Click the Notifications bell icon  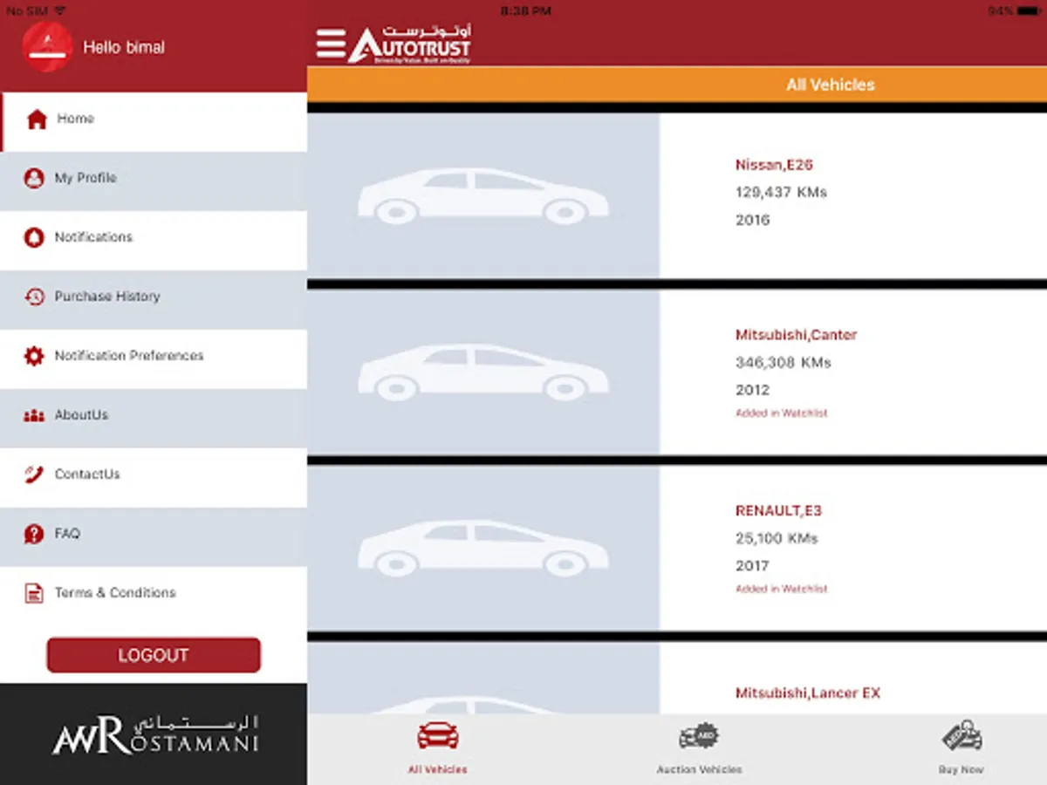pos(34,238)
